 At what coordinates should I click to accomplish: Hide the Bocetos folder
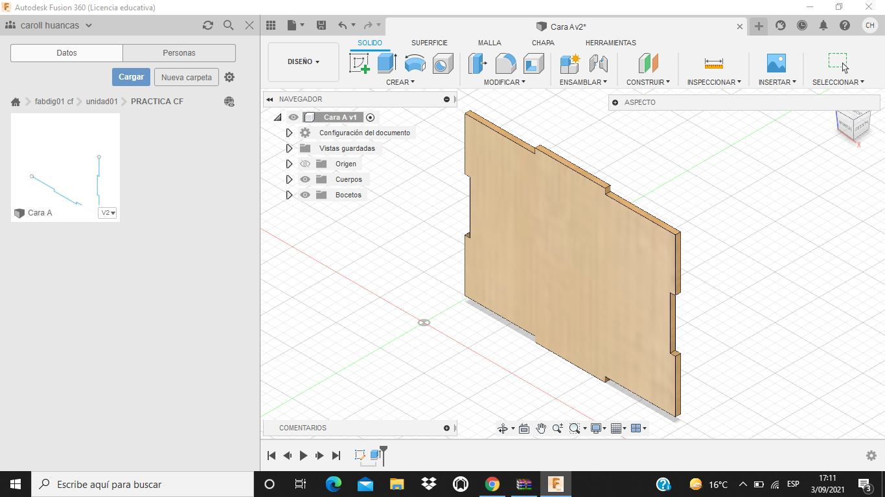305,195
